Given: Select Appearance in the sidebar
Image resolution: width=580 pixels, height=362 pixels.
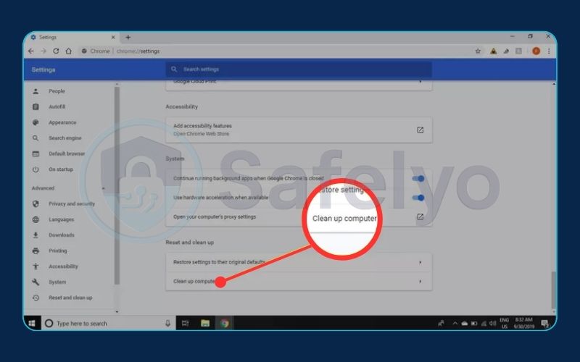Looking at the screenshot, I should 62,122.
